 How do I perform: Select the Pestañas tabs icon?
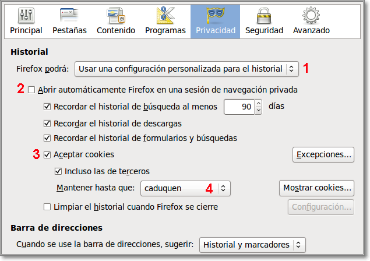click(69, 16)
